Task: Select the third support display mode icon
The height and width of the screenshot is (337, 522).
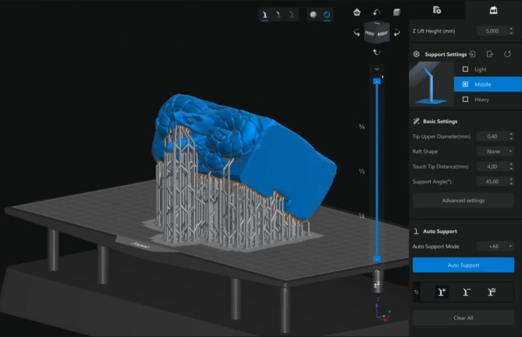Action: [x=291, y=15]
